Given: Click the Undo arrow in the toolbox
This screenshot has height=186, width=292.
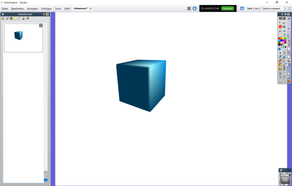Looking at the screenshot, I should click(x=280, y=77).
